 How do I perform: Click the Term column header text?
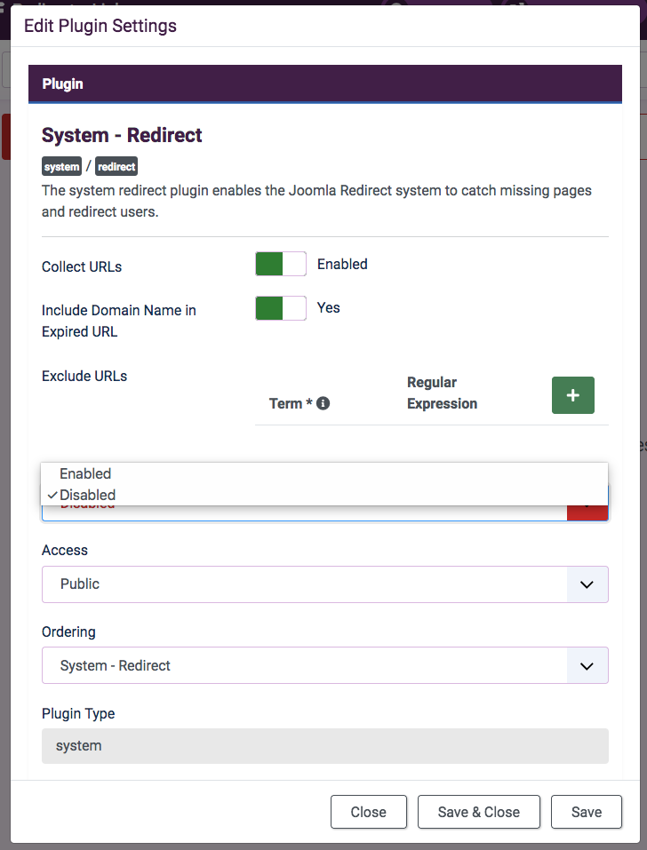point(291,403)
